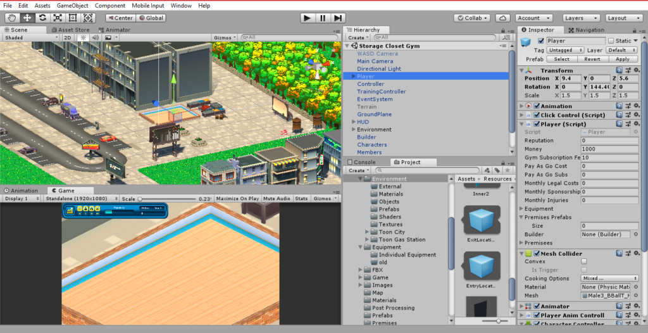Select the Move tool

[27, 18]
